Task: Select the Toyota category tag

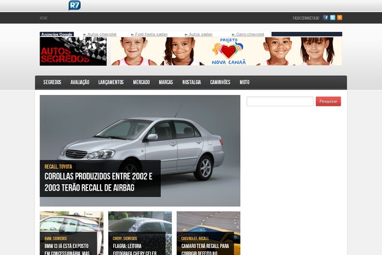Action: coord(66,166)
